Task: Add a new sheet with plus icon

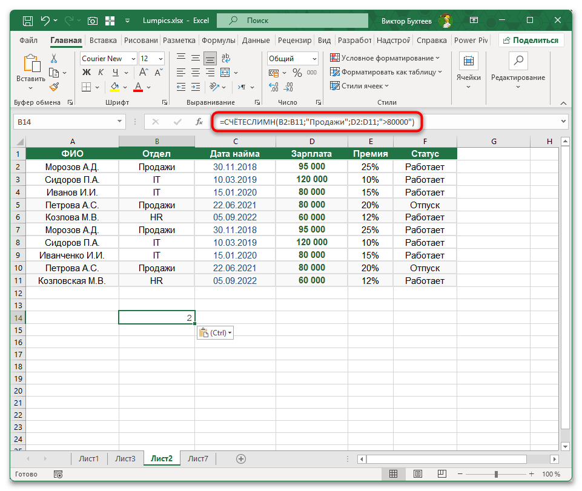Action: [x=241, y=459]
